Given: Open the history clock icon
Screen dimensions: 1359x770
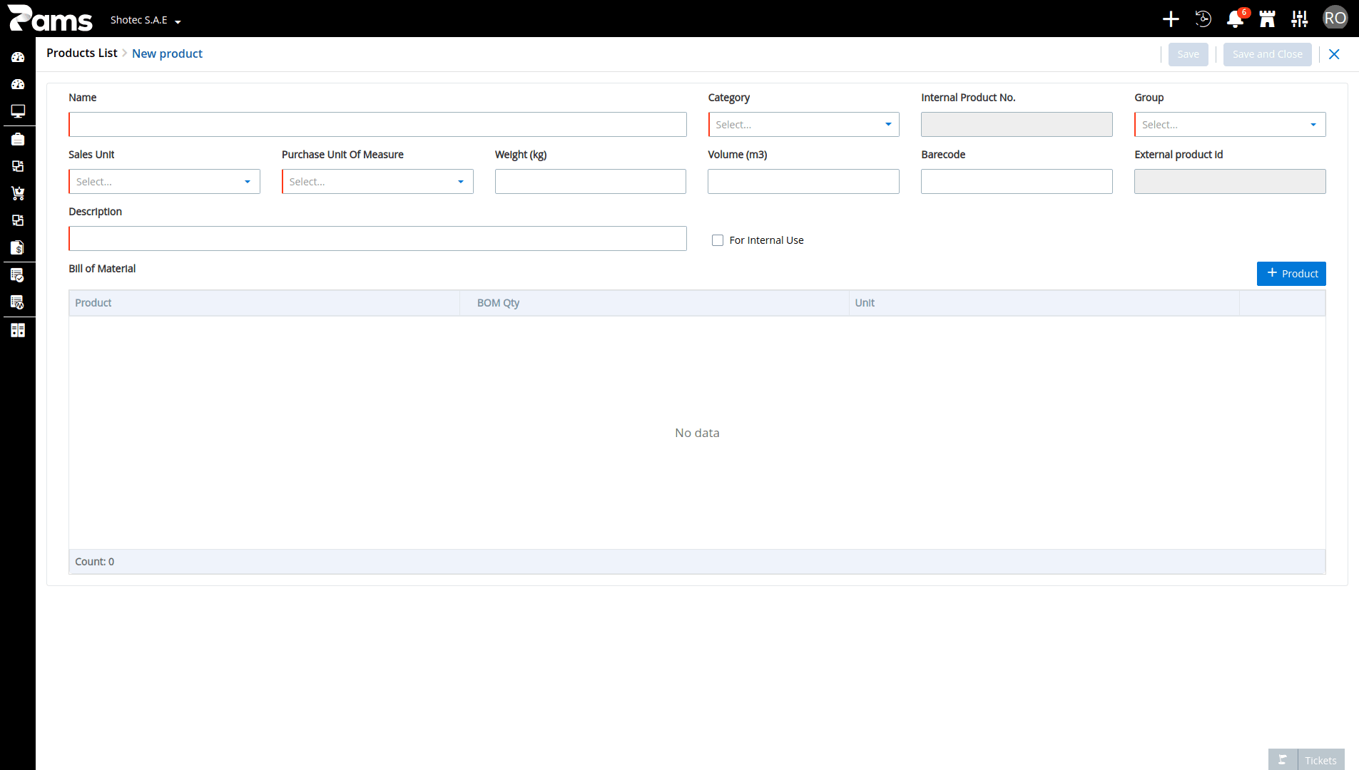Looking at the screenshot, I should pos(1203,19).
